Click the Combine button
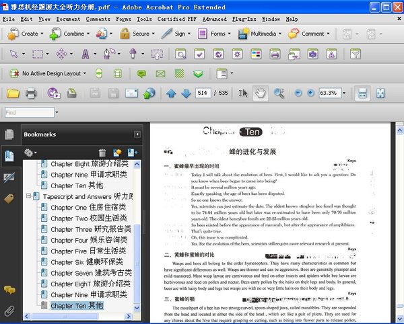 70,34
